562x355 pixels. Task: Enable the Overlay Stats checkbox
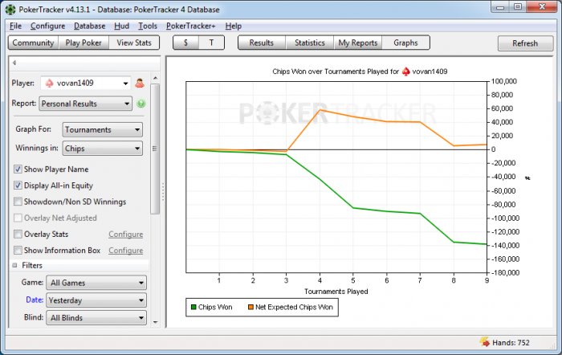(x=18, y=235)
